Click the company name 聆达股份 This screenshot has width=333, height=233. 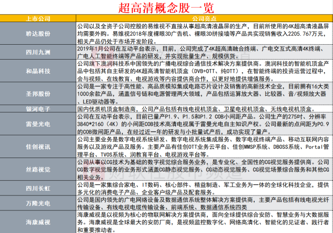coord(38,34)
